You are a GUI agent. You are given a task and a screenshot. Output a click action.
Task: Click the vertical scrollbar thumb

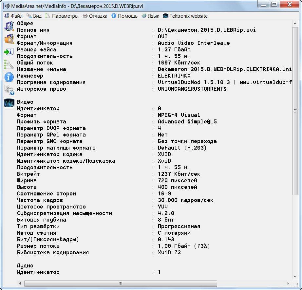tap(295, 111)
